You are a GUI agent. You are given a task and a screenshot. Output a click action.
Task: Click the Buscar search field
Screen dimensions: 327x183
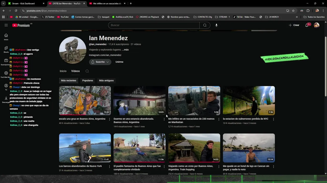[154, 25]
